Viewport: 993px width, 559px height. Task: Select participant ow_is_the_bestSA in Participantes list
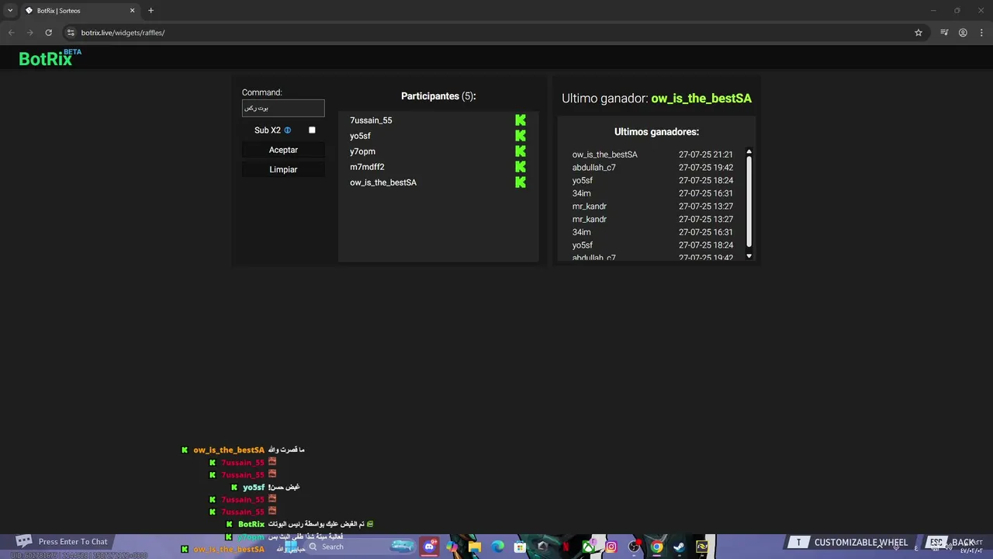point(383,182)
